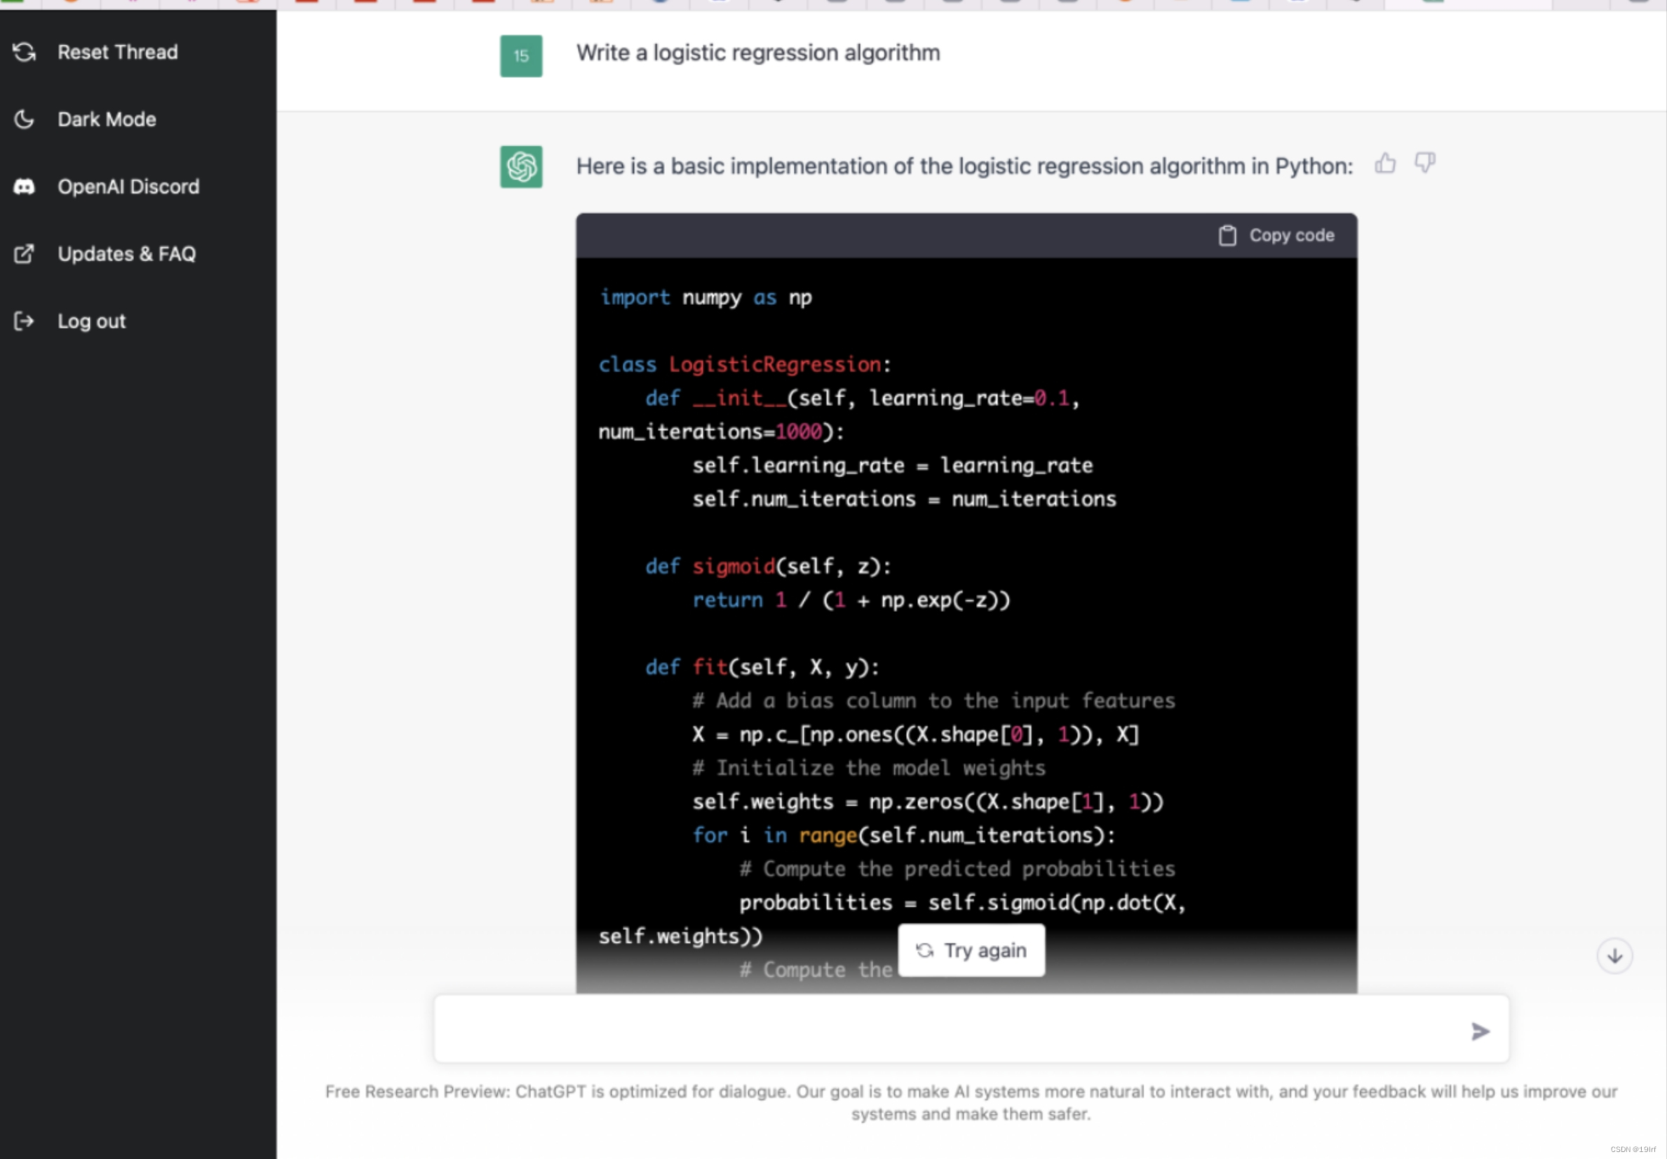This screenshot has height=1159, width=1667.
Task: Click Copy code text
Action: pyautogui.click(x=1292, y=235)
